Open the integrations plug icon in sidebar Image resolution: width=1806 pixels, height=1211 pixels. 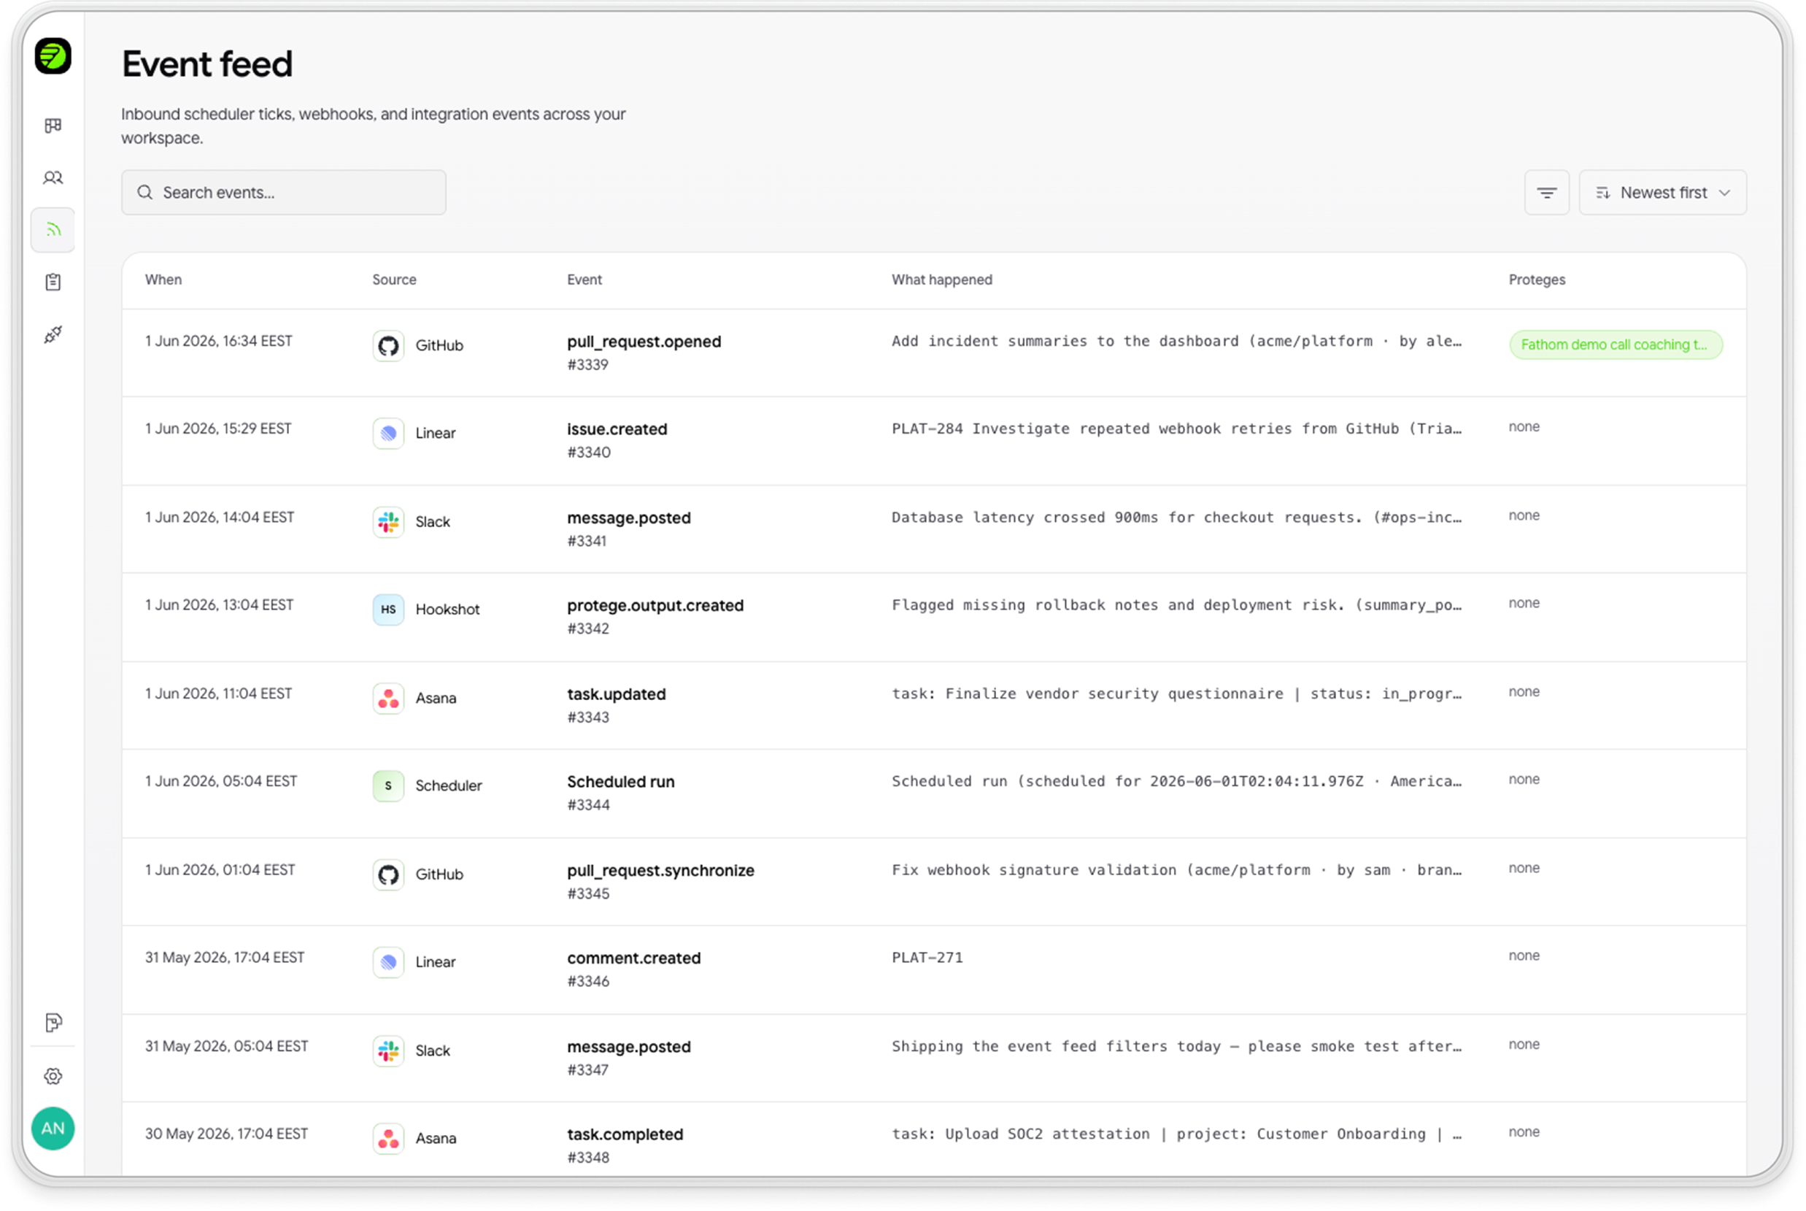pyautogui.click(x=53, y=334)
